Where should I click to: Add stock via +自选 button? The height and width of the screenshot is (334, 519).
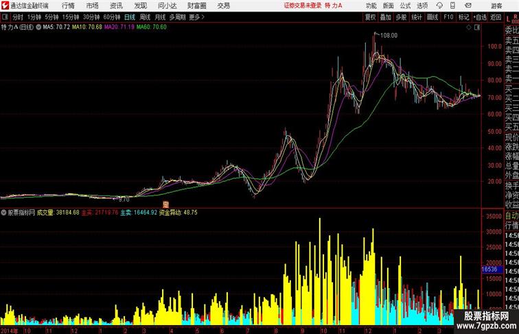(480, 17)
